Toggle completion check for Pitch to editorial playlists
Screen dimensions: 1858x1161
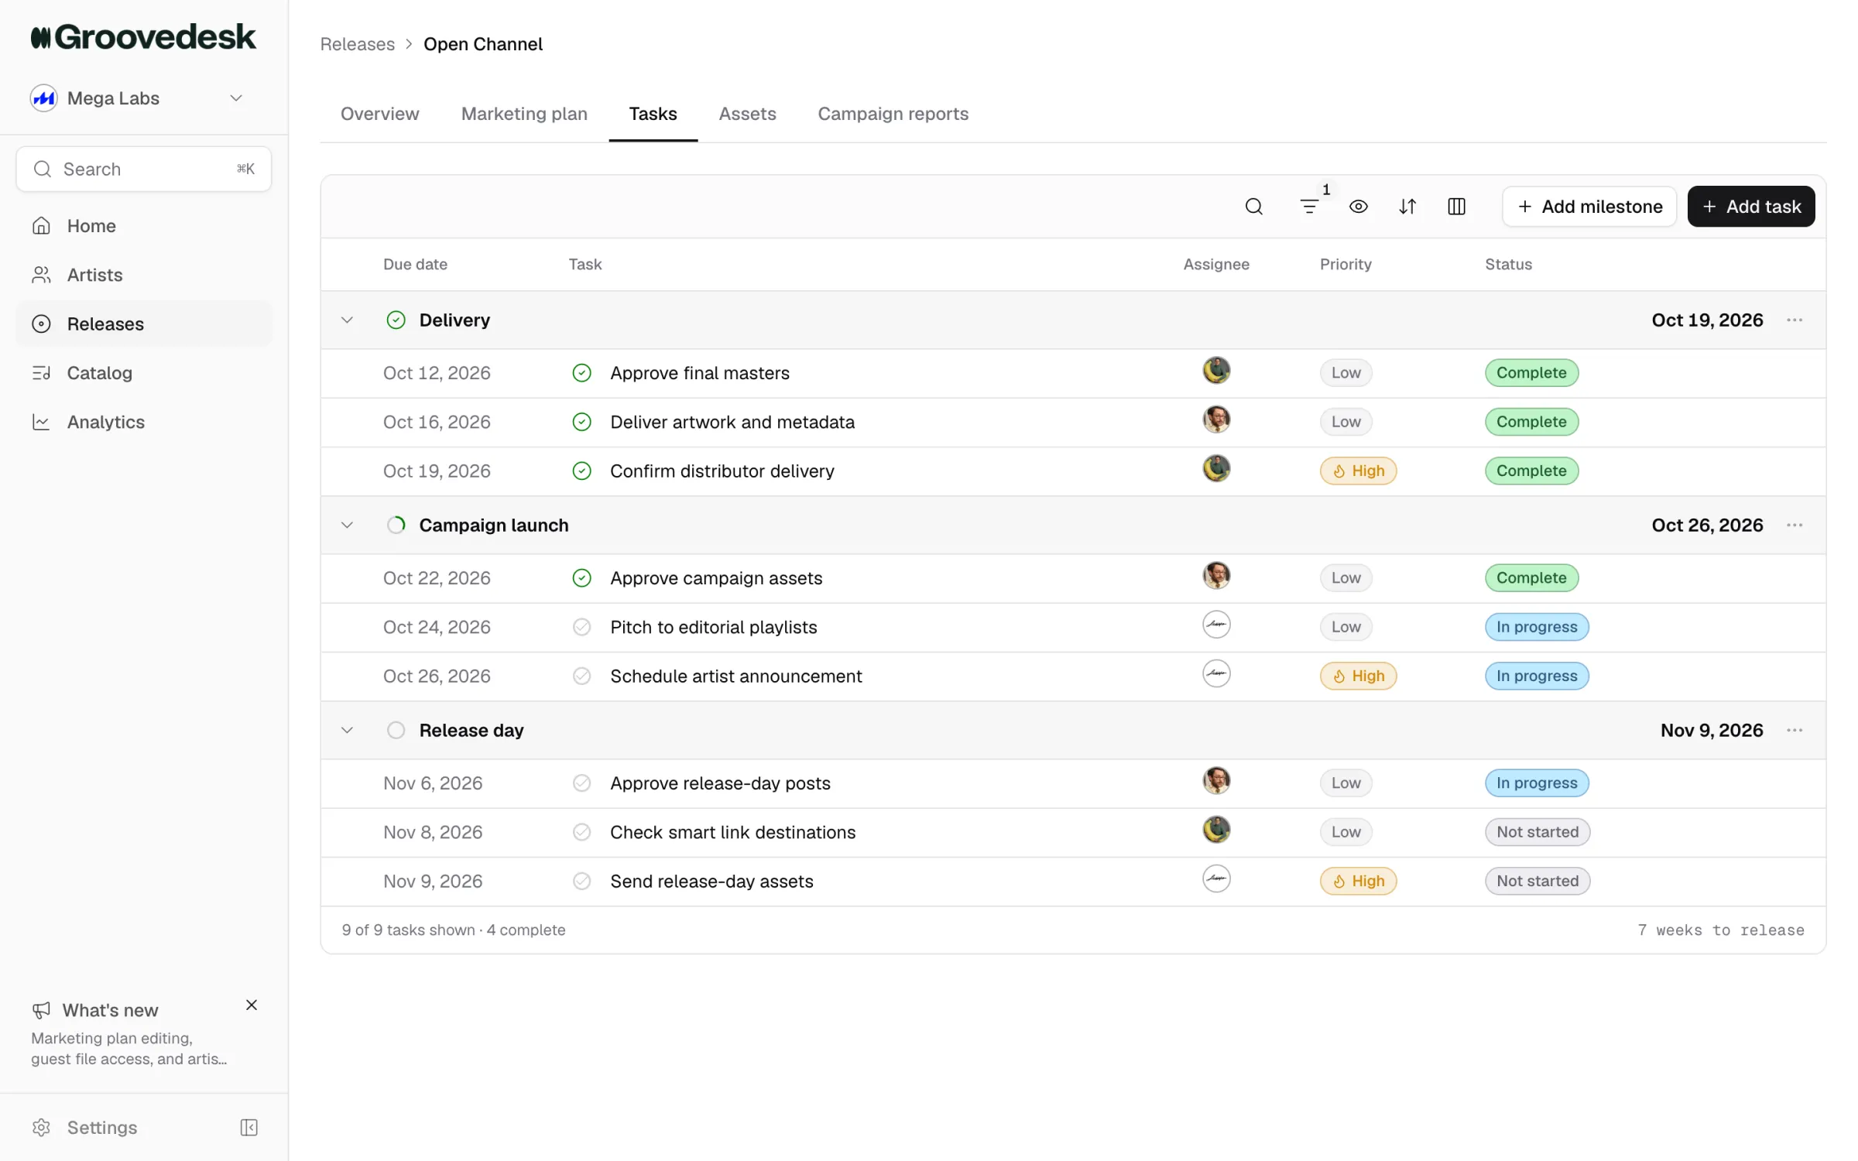(581, 627)
